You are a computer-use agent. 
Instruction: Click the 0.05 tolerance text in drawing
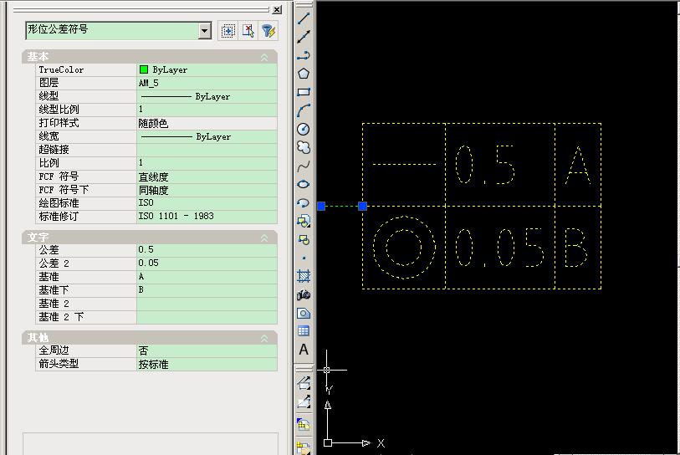[499, 248]
